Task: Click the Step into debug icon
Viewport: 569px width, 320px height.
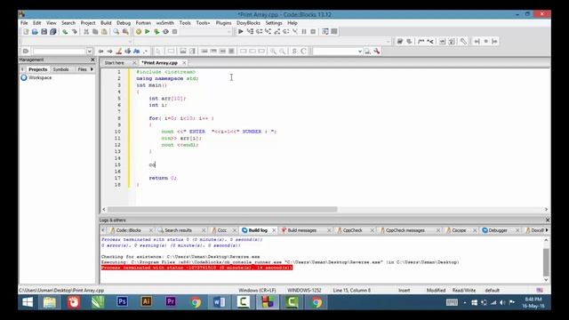Action: tap(268, 32)
